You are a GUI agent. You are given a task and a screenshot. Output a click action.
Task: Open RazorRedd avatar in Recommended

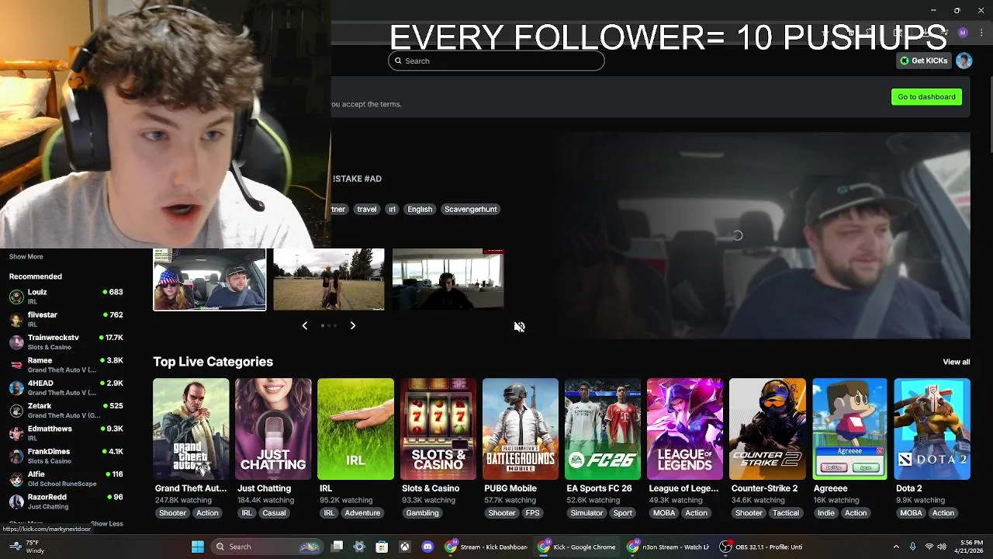pyautogui.click(x=16, y=502)
